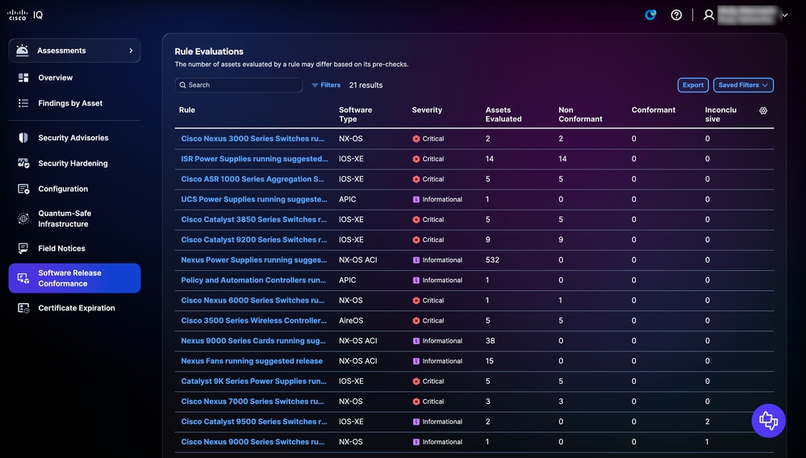Select Software Release Conformance menu item

click(x=74, y=278)
